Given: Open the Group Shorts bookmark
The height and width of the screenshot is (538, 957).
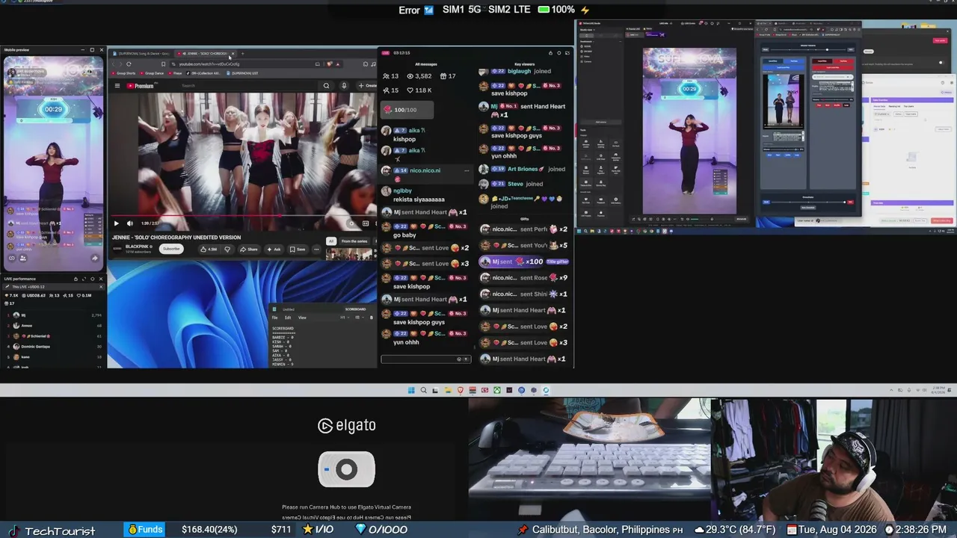Looking at the screenshot, I should click(125, 73).
